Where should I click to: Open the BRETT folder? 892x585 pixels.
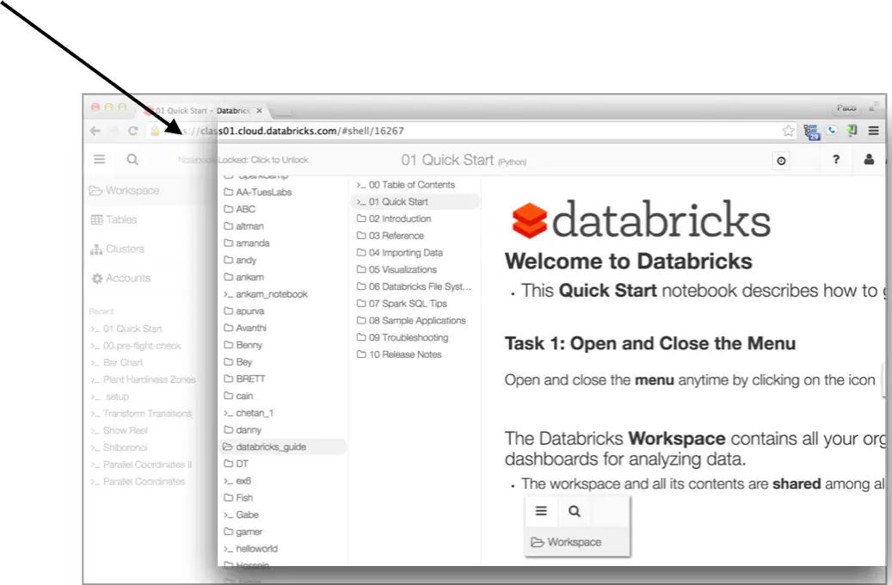(x=244, y=379)
